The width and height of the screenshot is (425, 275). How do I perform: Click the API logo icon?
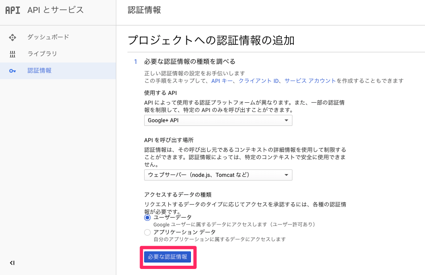[13, 10]
